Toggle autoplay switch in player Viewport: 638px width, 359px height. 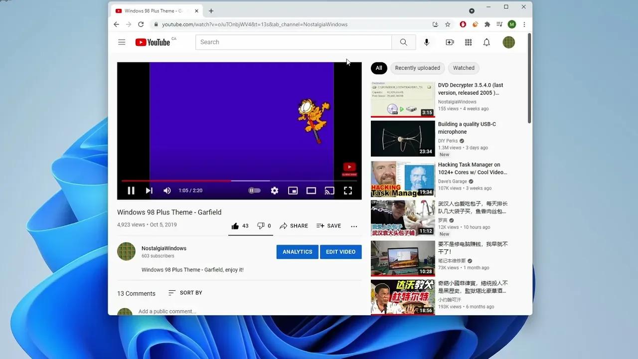coord(254,190)
